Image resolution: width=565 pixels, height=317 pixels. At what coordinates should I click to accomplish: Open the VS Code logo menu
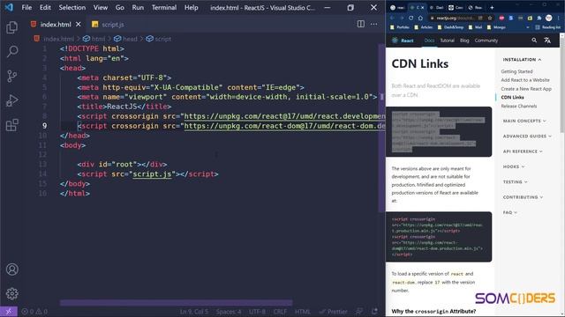[x=9, y=7]
